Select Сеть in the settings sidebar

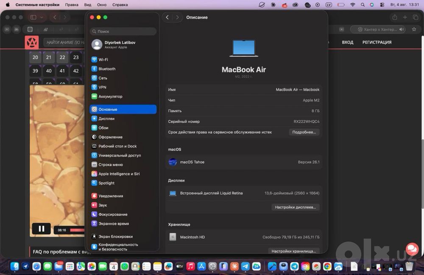123,78
